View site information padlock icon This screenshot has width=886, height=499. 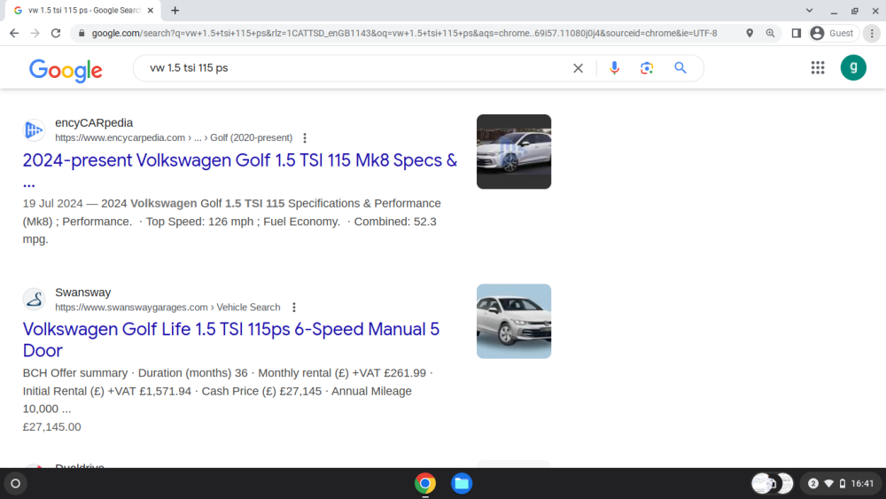coord(82,34)
